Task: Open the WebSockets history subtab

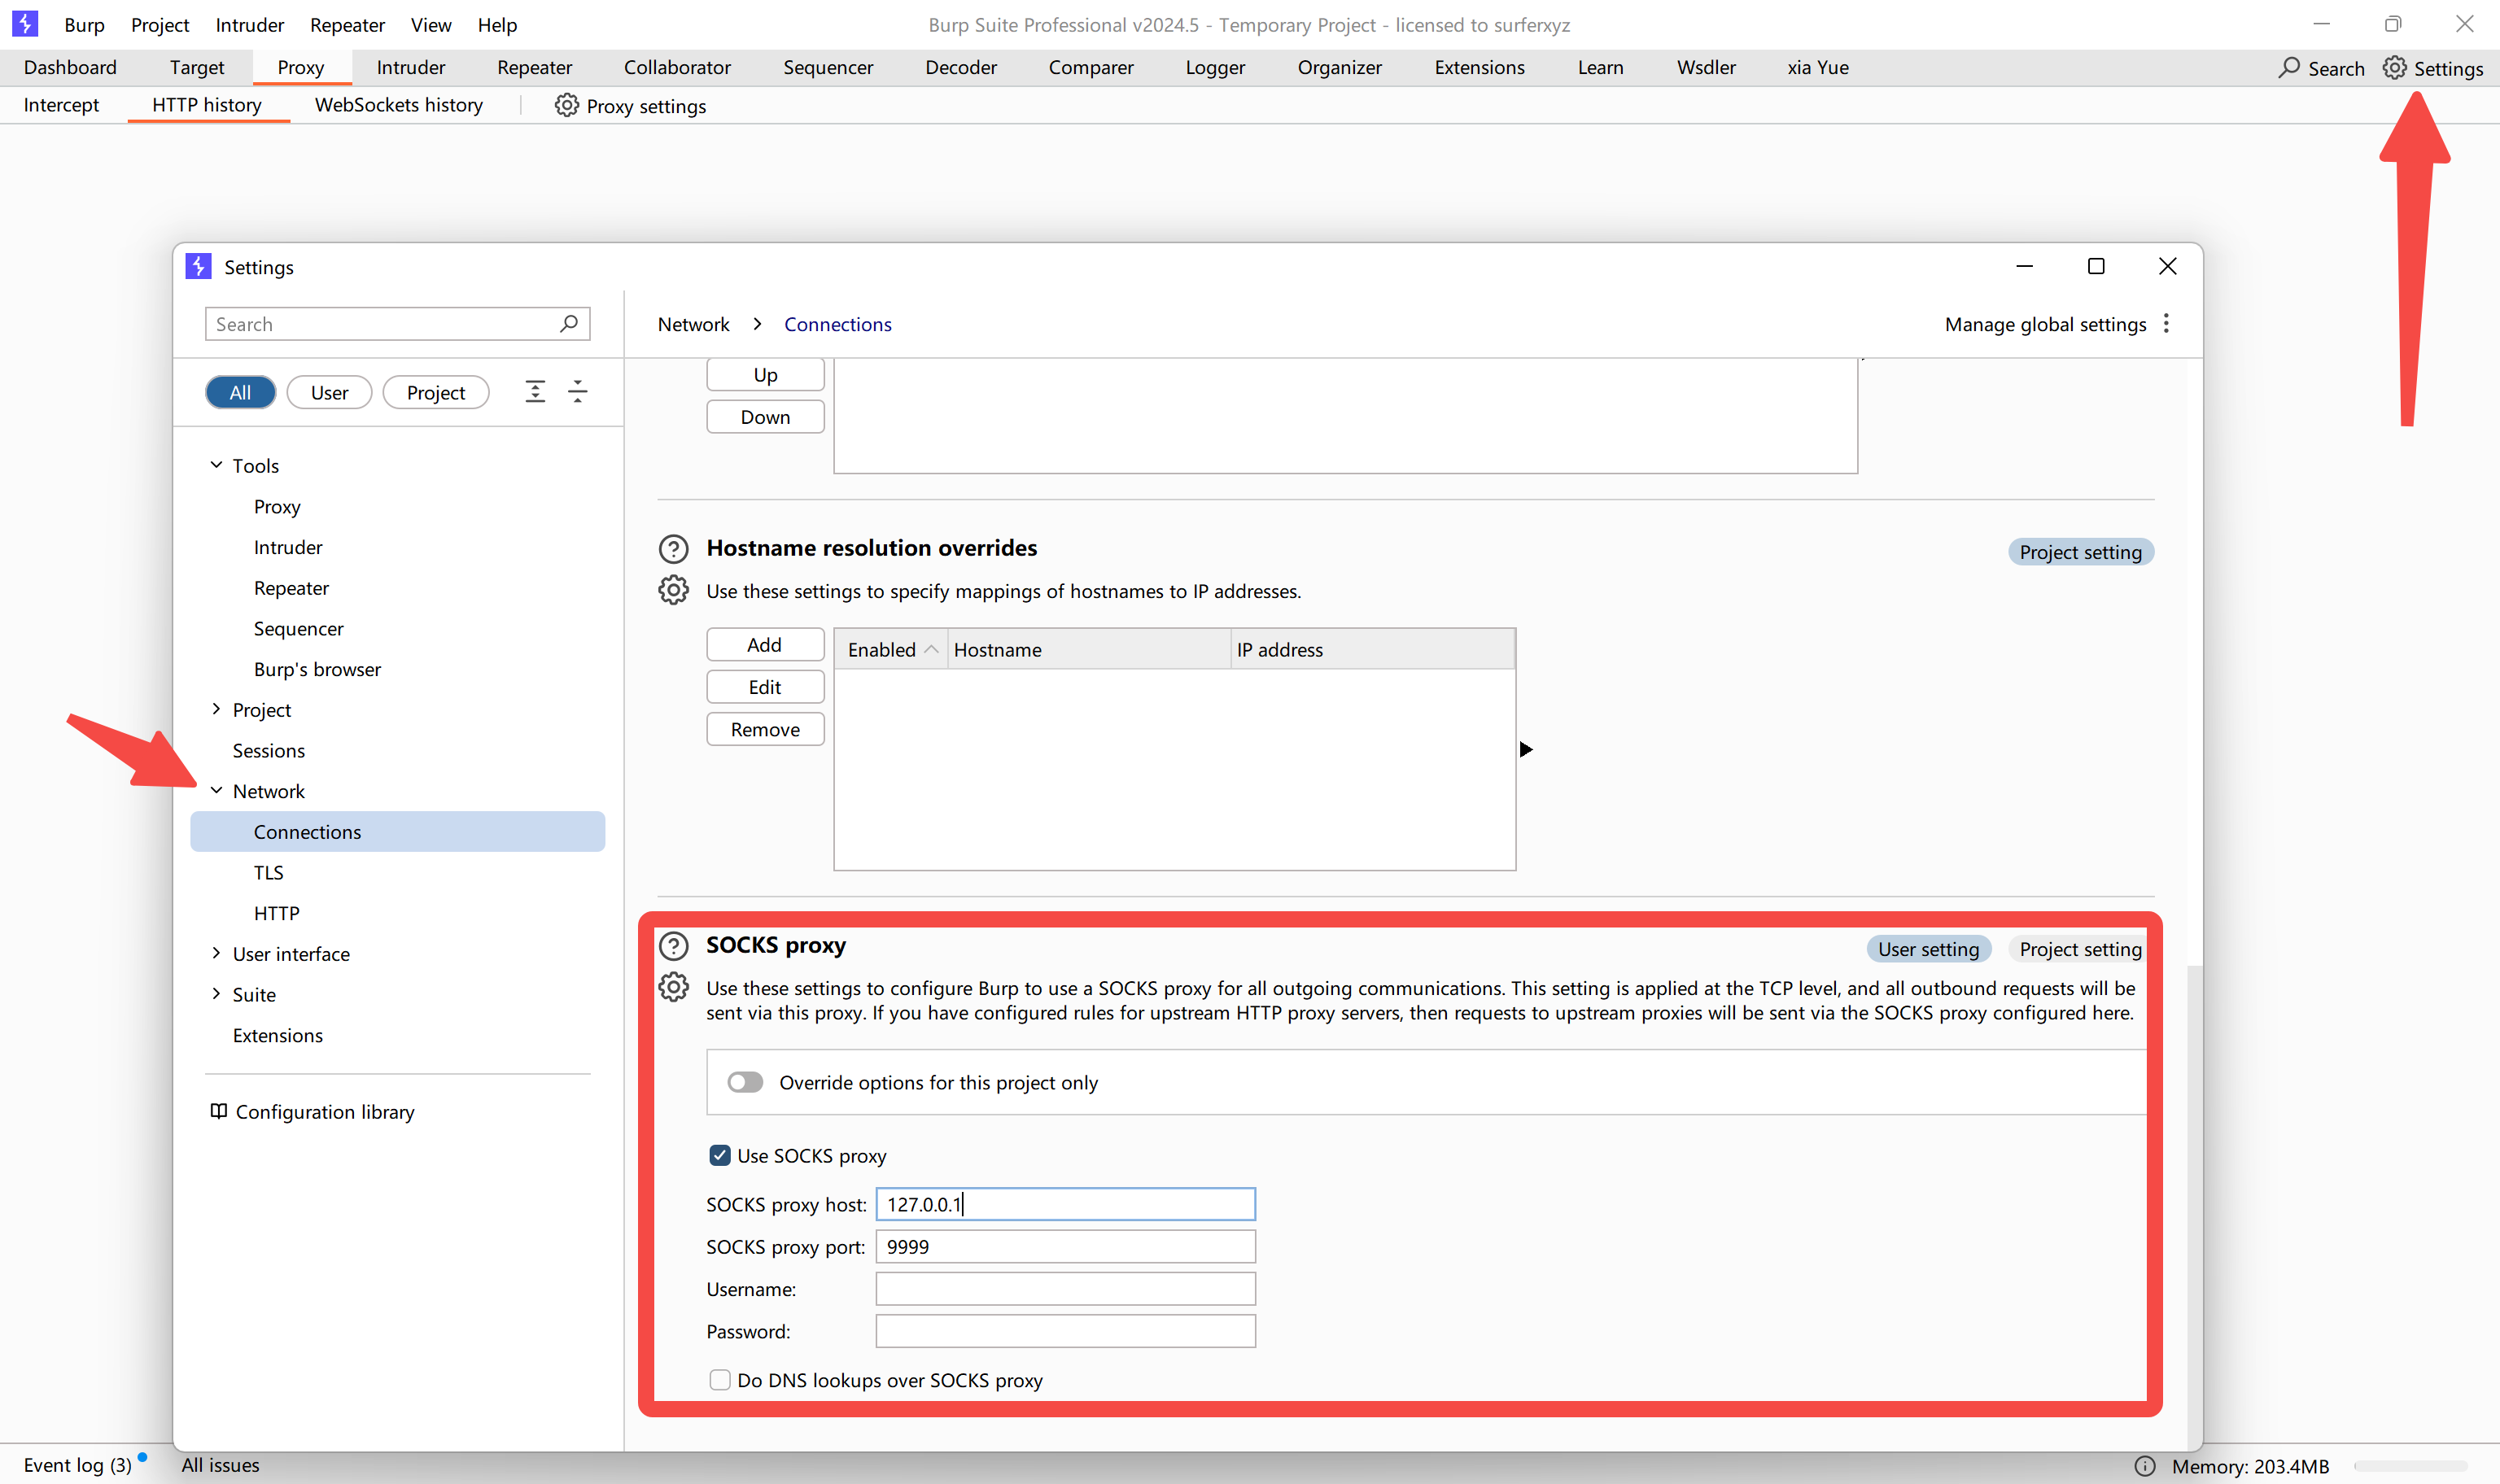Action: [x=398, y=105]
